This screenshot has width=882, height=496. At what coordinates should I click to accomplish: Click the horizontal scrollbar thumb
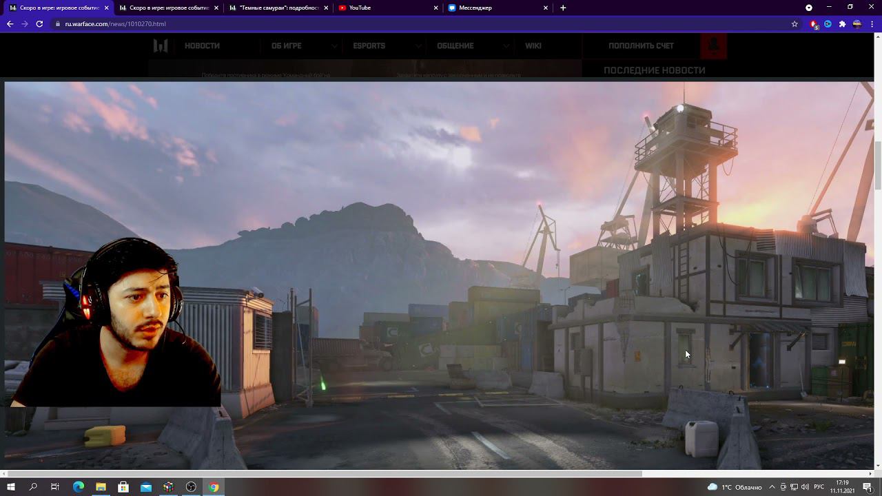(x=324, y=473)
